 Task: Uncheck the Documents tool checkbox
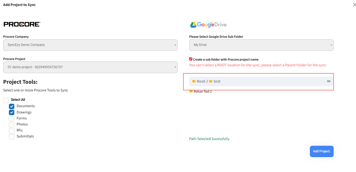pyautogui.click(x=12, y=106)
